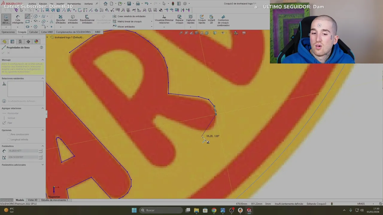
Task: Switch to the Calcular tab
Action: click(x=34, y=32)
